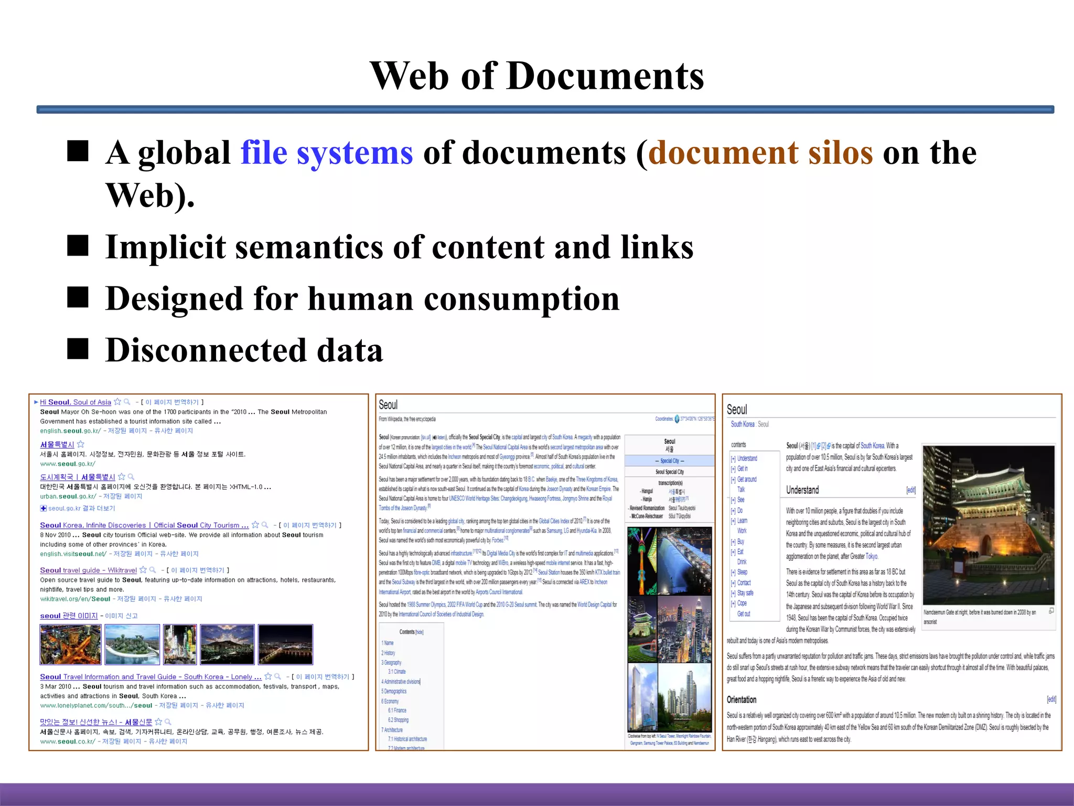Click the star icon next to 서울특별시 result
This screenshot has width=1074, height=806.
(80, 444)
